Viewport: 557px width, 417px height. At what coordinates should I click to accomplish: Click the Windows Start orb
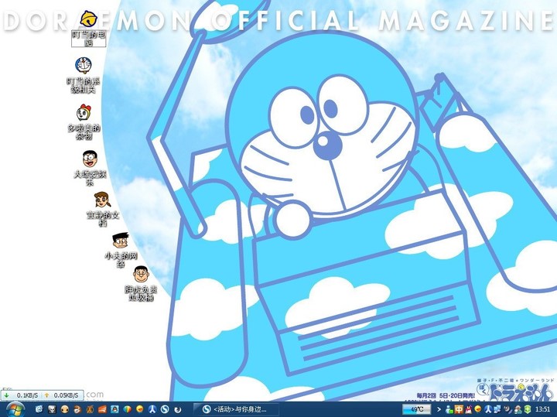[17, 408]
